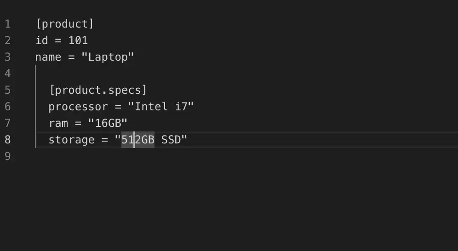Click line number 8 in the gutter
Screen dimensions: 458x251
point(7,140)
